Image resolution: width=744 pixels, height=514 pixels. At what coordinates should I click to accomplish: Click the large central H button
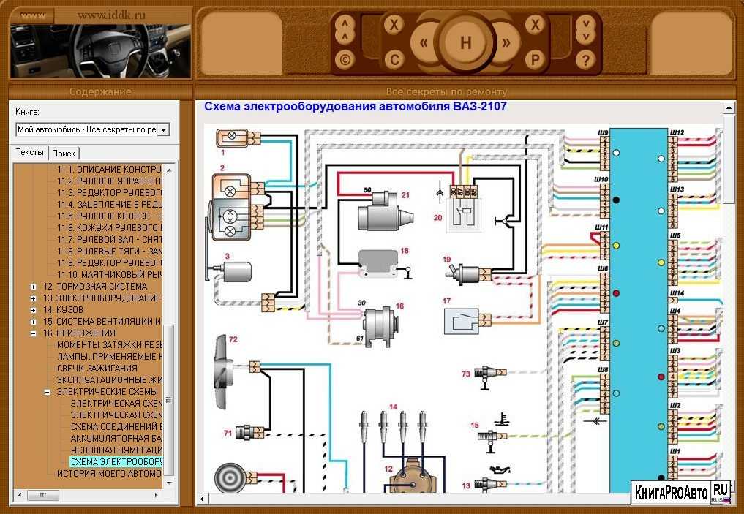click(x=465, y=42)
